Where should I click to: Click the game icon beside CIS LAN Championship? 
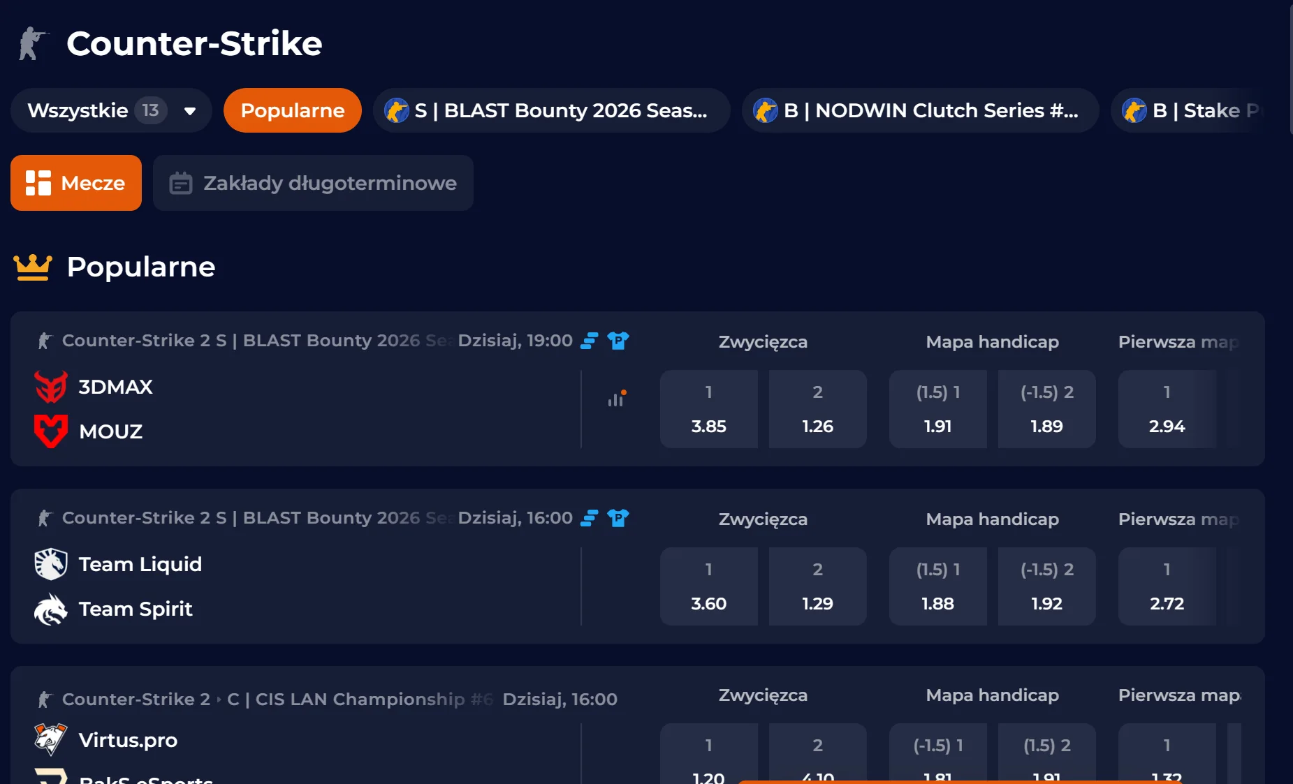tap(45, 699)
